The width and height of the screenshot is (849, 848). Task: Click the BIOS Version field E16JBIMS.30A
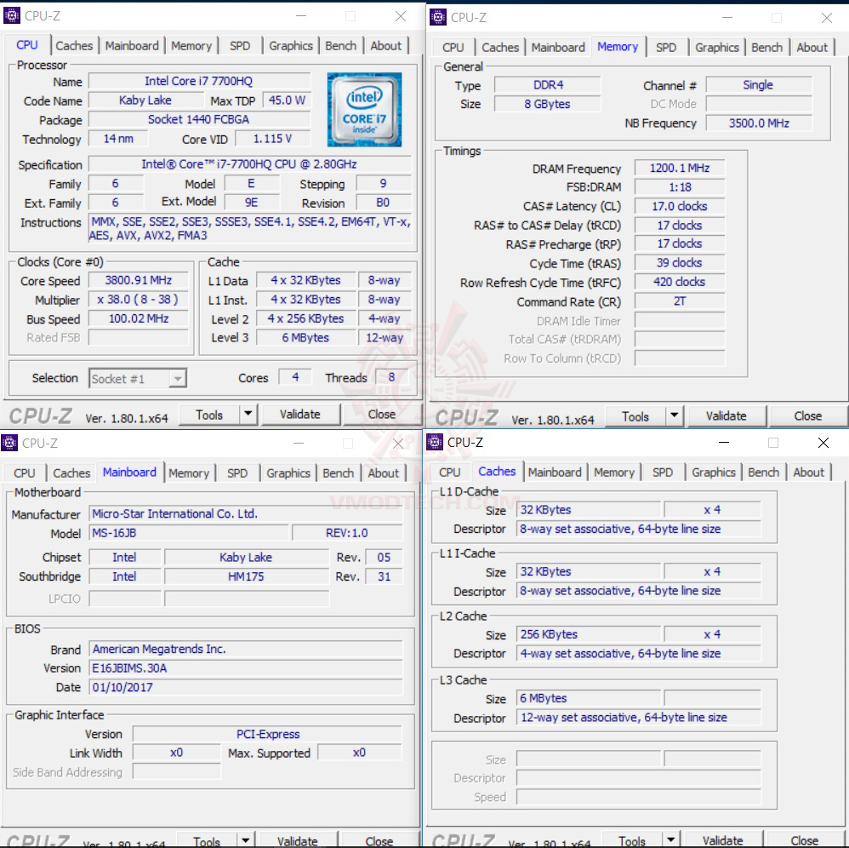click(247, 668)
